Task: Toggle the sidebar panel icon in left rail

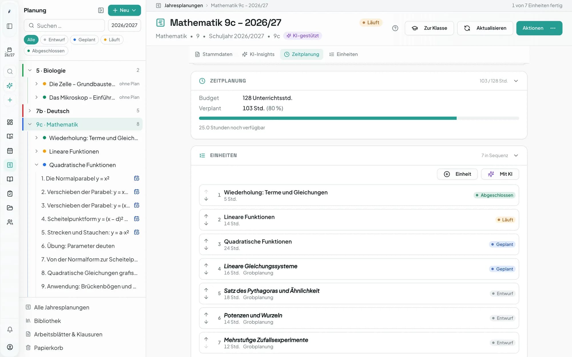Action: [x=10, y=26]
